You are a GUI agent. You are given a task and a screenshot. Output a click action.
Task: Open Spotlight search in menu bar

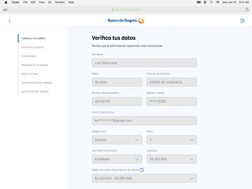[x=211, y=2]
